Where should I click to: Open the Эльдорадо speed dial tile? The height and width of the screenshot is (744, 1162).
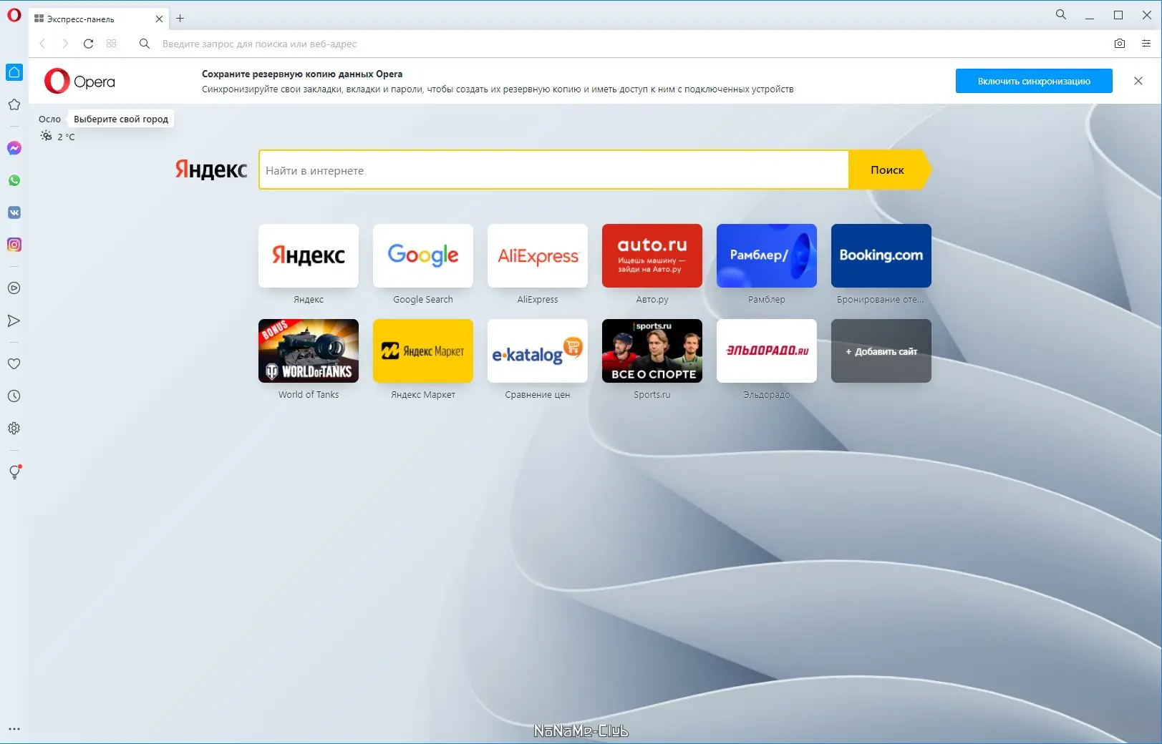(767, 351)
